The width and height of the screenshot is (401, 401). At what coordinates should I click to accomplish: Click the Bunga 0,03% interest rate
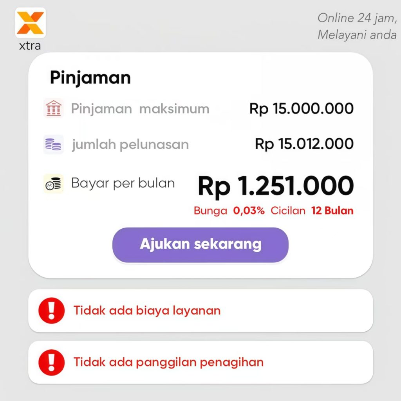pyautogui.click(x=229, y=211)
